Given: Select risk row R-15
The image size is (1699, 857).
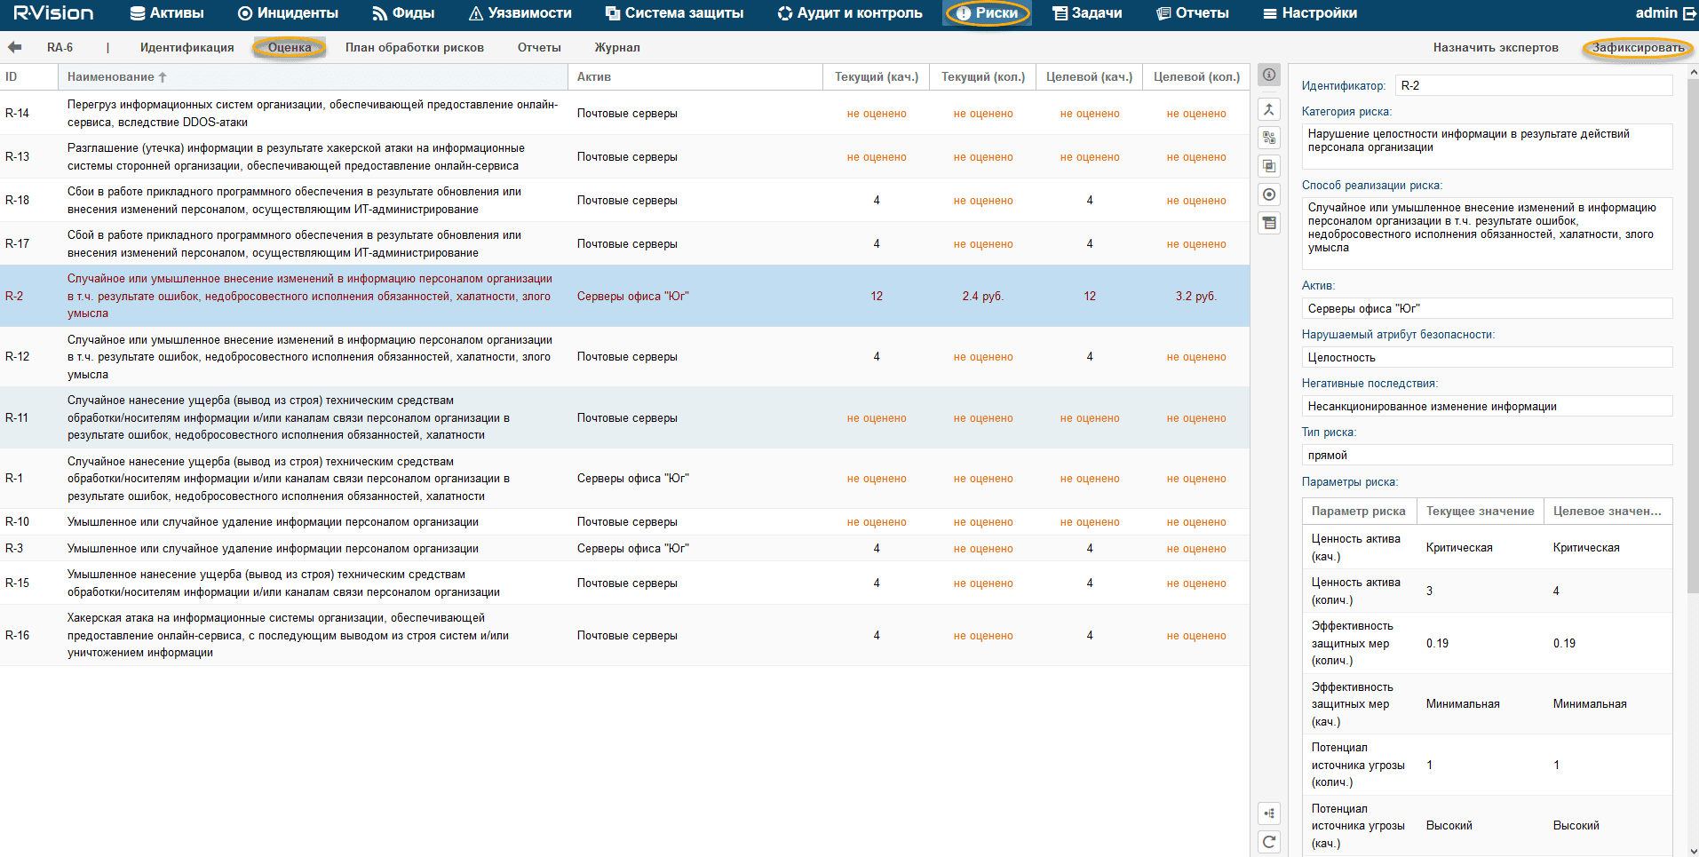Looking at the screenshot, I should tap(624, 583).
